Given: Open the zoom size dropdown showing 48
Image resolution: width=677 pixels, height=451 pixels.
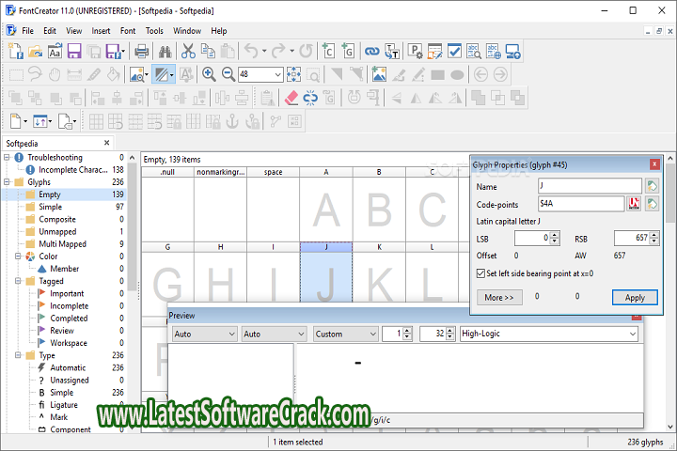Looking at the screenshot, I should (x=277, y=74).
